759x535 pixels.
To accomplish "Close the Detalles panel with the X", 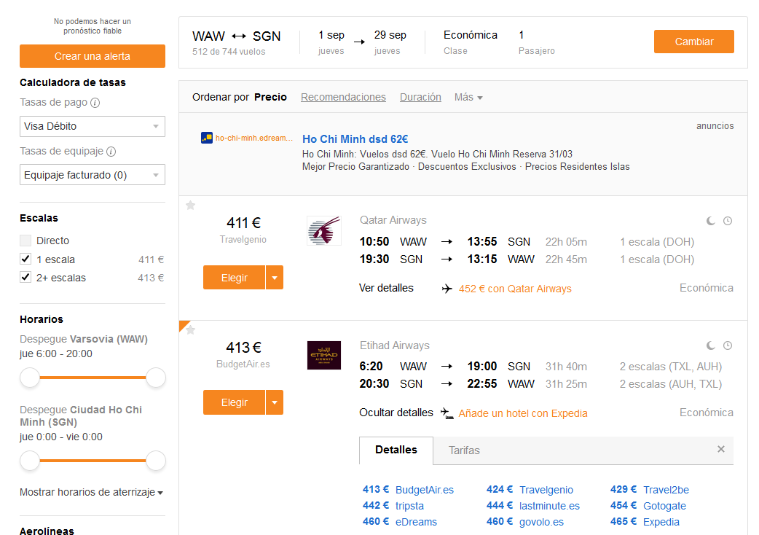I will 721,449.
